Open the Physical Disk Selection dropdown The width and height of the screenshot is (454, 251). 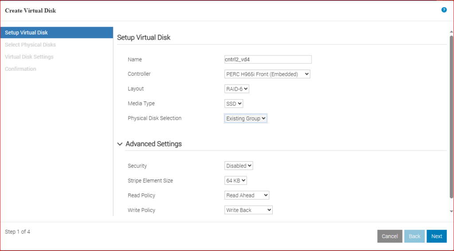point(246,118)
